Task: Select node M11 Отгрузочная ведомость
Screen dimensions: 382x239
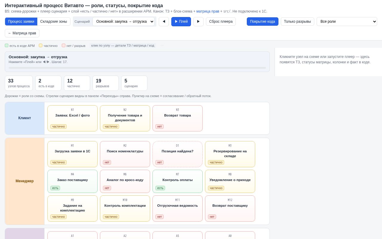Action: click(x=178, y=209)
